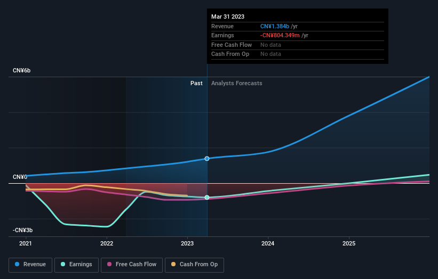
Task: Click the Revenue row label in tooltip
Action: pos(222,26)
